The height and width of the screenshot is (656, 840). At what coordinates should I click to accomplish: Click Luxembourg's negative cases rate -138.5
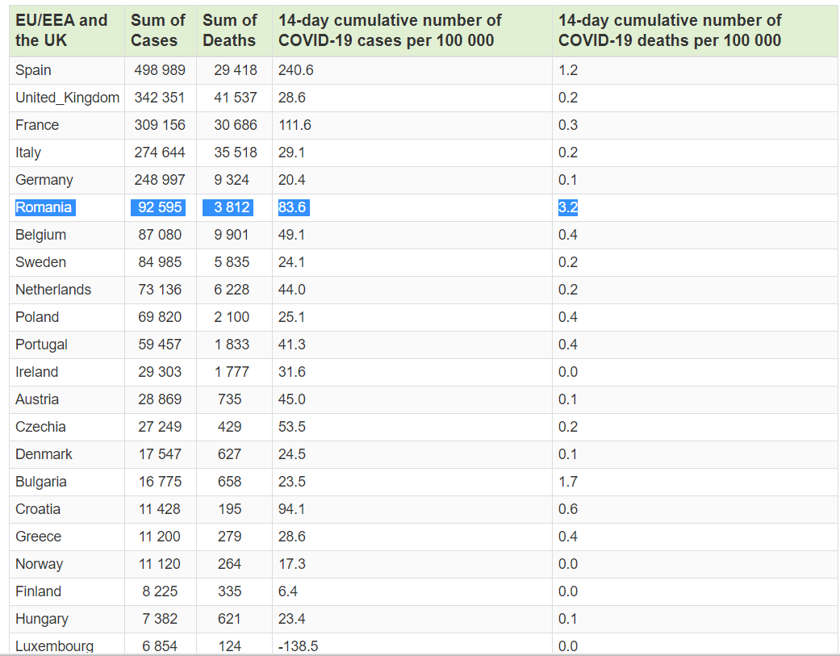click(295, 646)
